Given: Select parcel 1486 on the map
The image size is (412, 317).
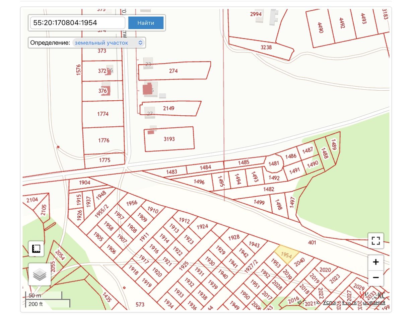Looking at the screenshot, I should pos(291,156).
